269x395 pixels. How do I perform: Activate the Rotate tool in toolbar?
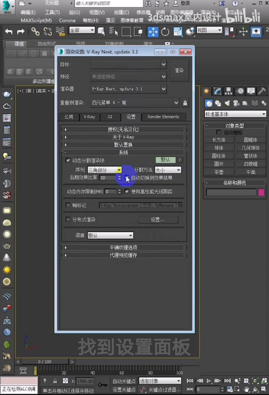165,31
